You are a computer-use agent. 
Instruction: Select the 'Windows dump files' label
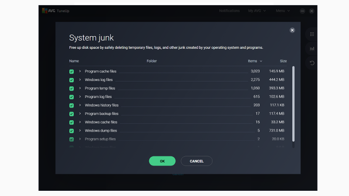coord(101,130)
